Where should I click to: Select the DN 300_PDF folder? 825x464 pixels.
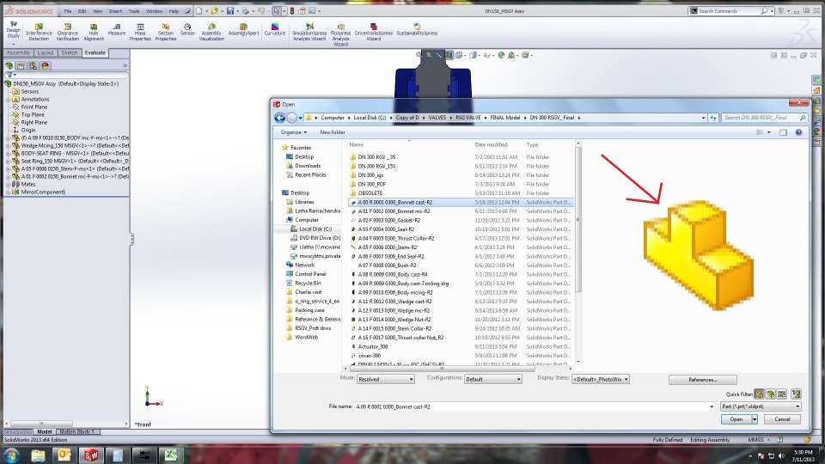(x=371, y=185)
